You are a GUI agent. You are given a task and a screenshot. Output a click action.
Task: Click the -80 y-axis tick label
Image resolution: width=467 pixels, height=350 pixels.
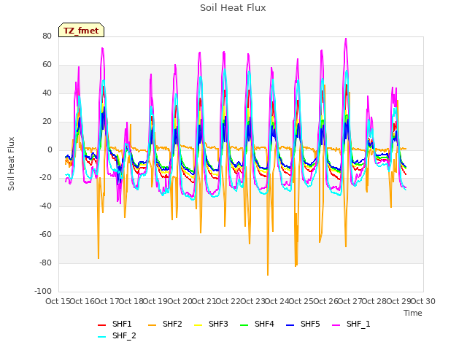click(x=45, y=262)
